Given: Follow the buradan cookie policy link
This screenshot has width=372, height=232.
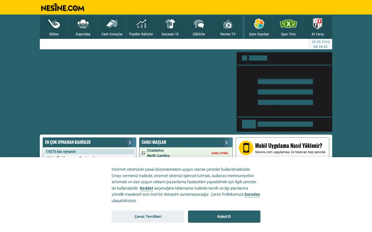Looking at the screenshot, I should click(252, 194).
